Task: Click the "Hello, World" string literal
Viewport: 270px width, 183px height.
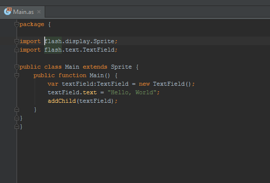Action: click(132, 93)
